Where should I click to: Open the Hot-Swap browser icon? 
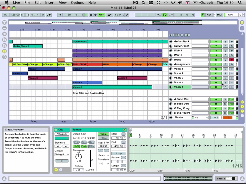point(4,57)
